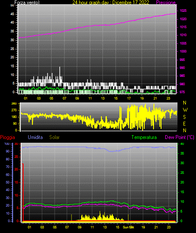Click the 24 hour graph day title
Screen dimensions: 196x233
111,3
